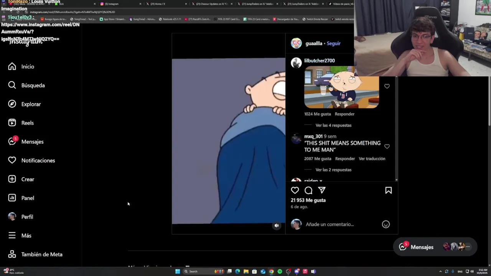Like lilbutcher2700's comment
The image size is (491, 276).
[387, 86]
